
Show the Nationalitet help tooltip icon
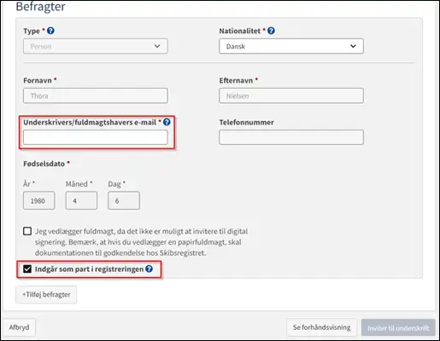[x=271, y=31]
